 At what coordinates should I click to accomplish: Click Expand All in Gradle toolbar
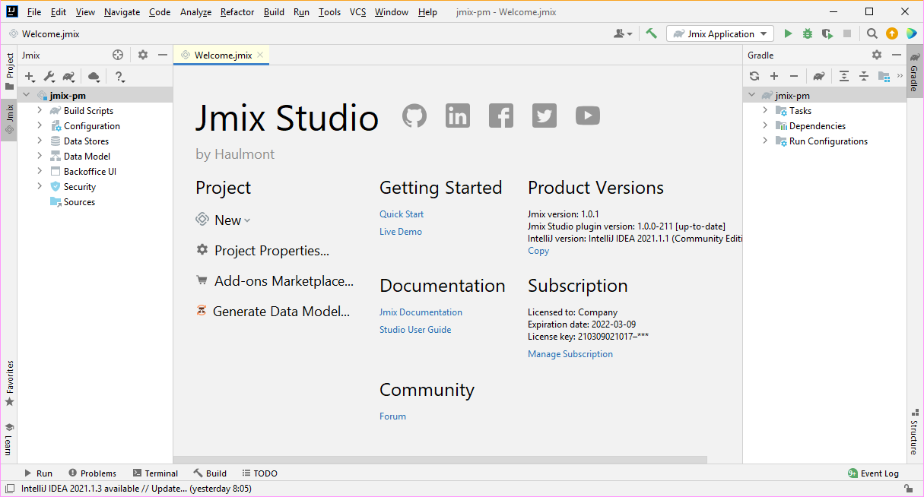[844, 76]
